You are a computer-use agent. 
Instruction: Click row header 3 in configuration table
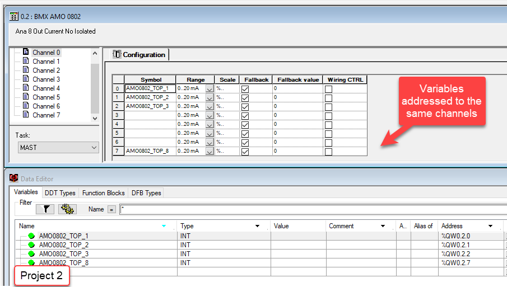[x=118, y=115]
